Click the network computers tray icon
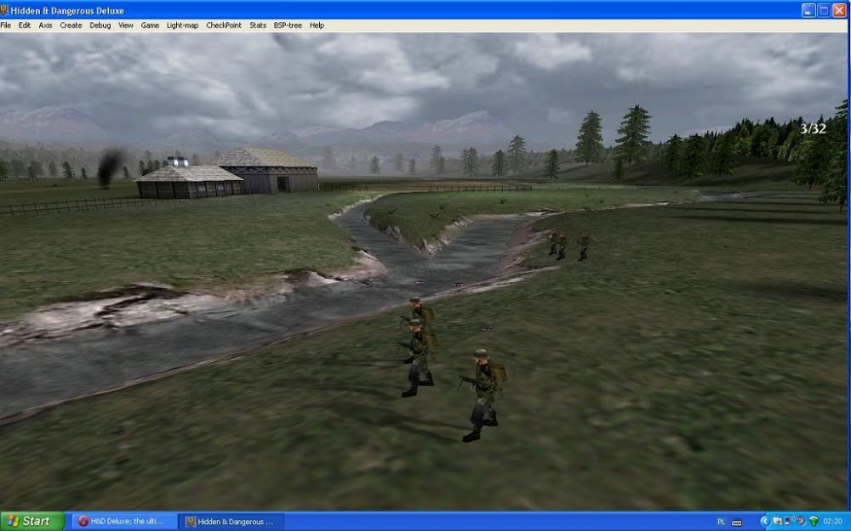Image resolution: width=851 pixels, height=531 pixels. click(x=789, y=522)
